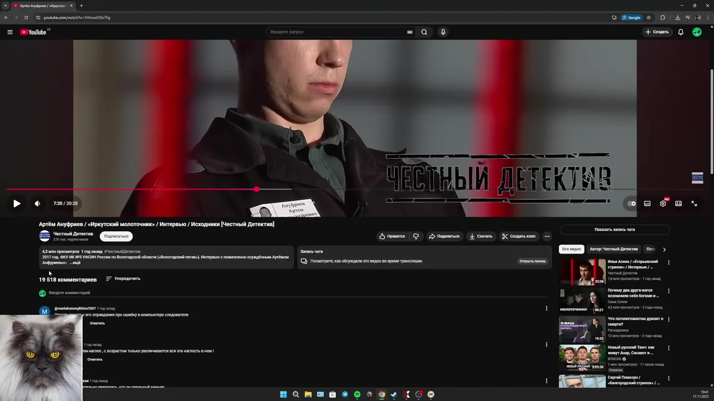Open a new browser tab
Image resolution: width=714 pixels, height=401 pixels.
(x=81, y=6)
